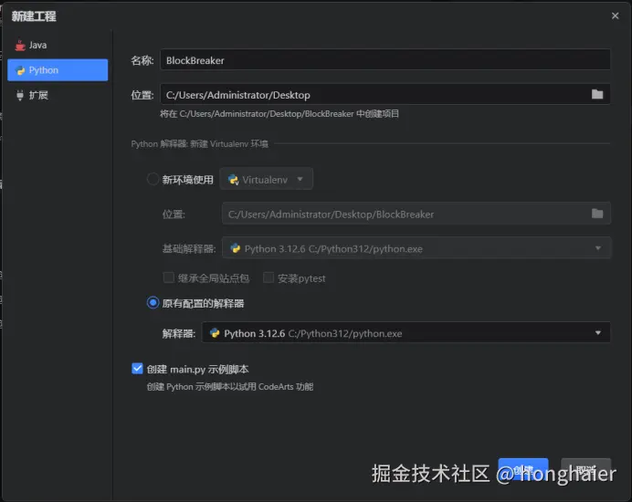
Task: Click Python icon in 解释器 field
Action: (x=215, y=333)
